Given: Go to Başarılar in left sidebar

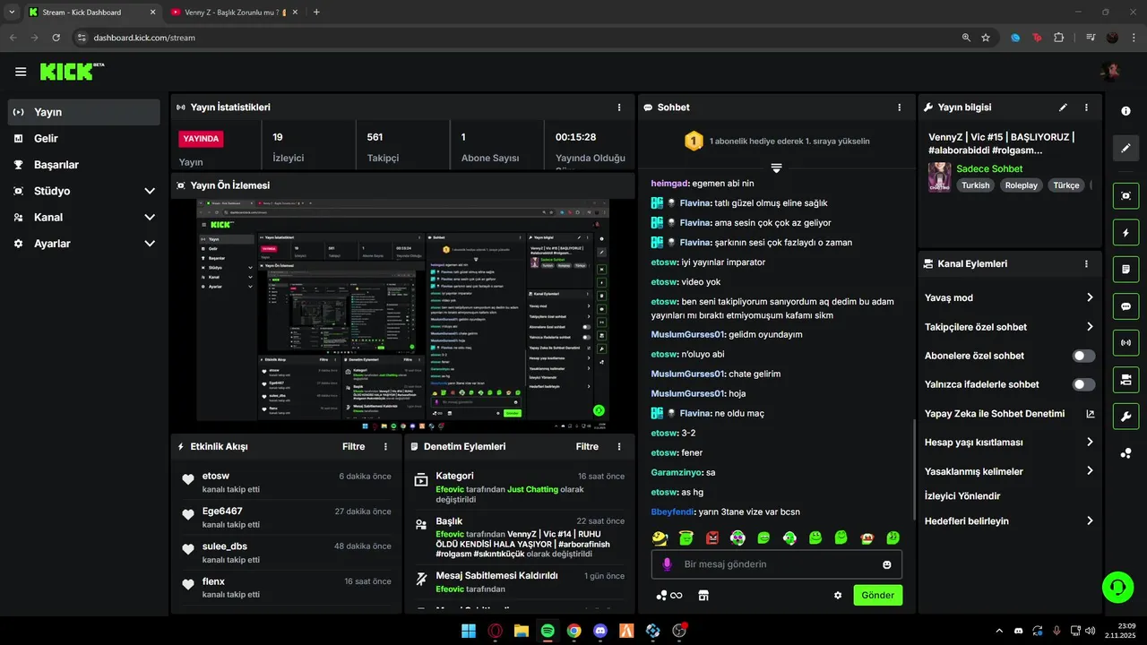Looking at the screenshot, I should 84,165.
